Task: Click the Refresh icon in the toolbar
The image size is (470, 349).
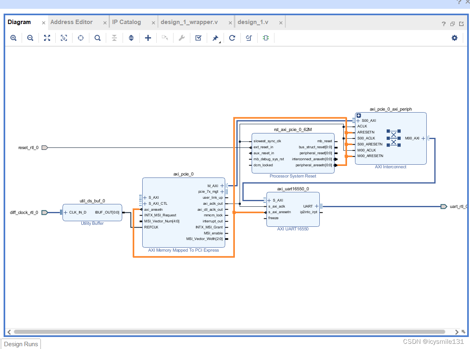Action: click(232, 38)
